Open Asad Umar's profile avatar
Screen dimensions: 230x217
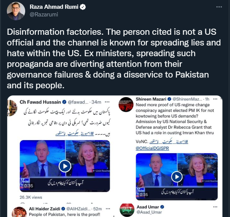127,210
